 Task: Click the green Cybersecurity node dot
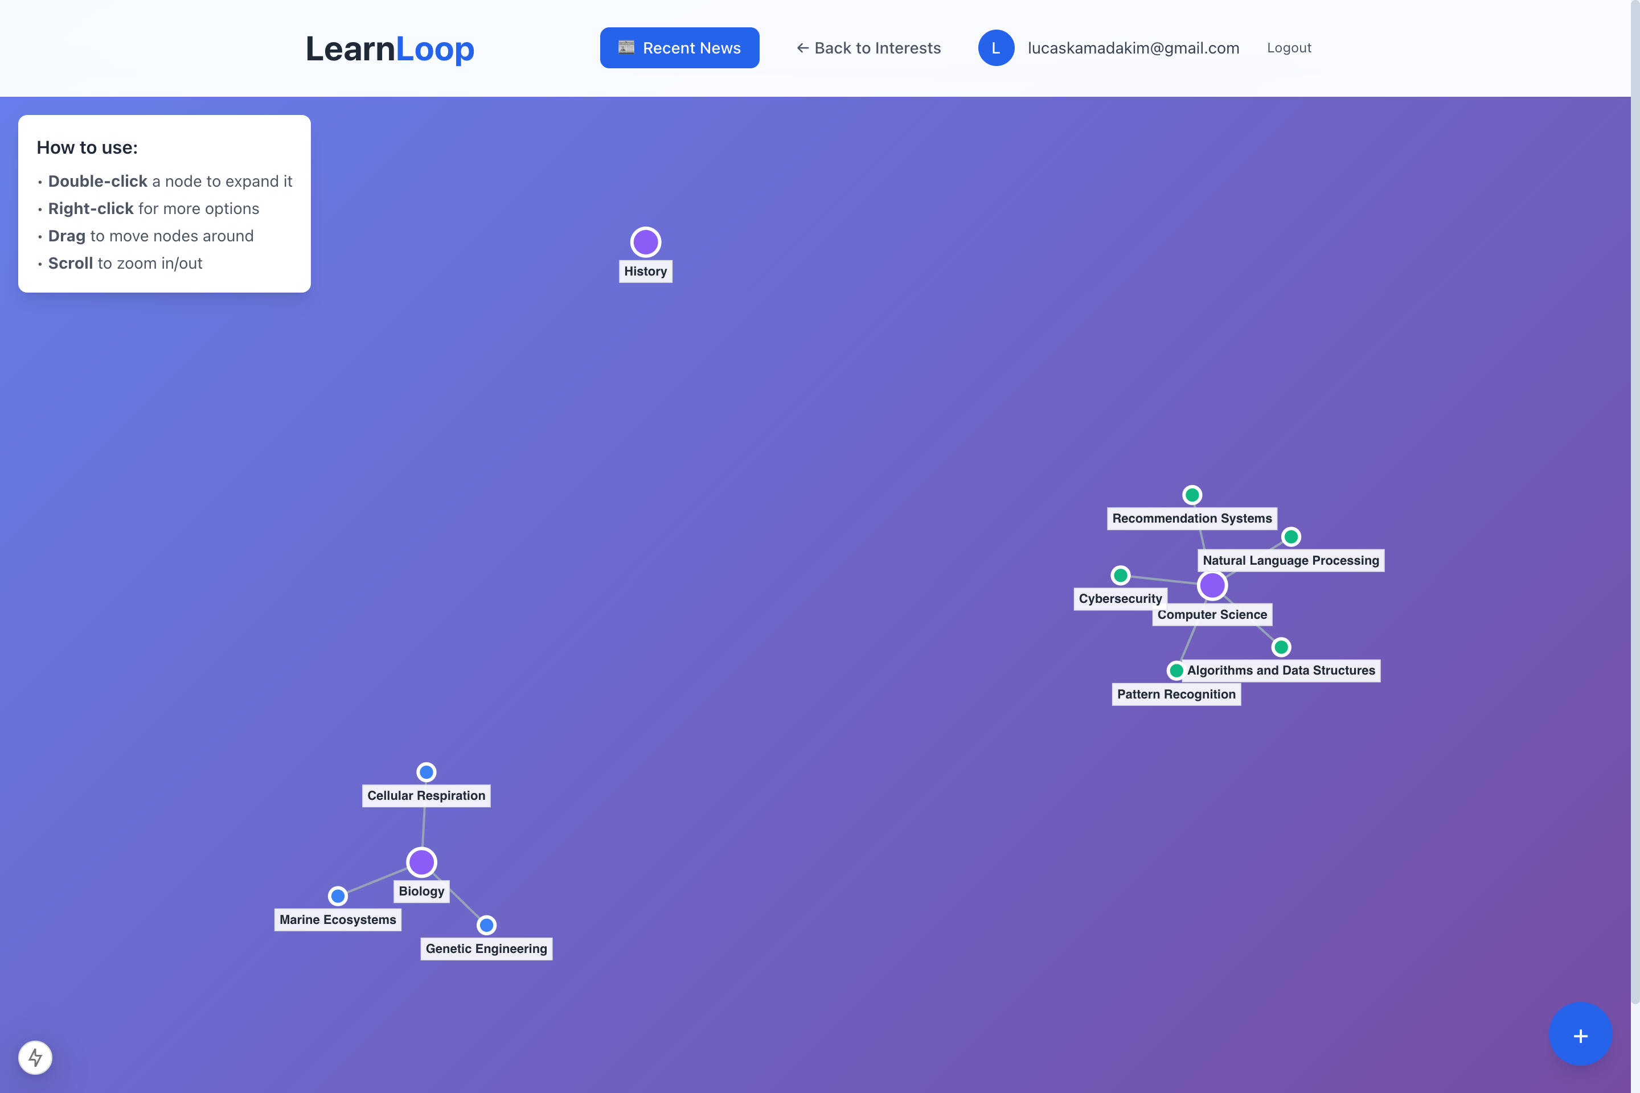coord(1120,575)
